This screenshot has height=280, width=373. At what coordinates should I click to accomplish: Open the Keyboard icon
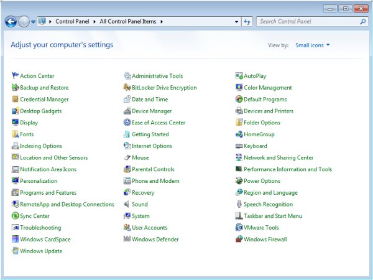tap(239, 146)
